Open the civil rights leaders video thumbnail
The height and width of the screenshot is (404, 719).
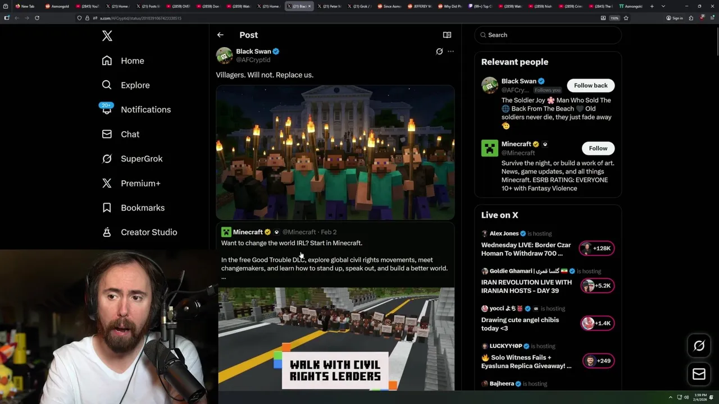point(336,339)
